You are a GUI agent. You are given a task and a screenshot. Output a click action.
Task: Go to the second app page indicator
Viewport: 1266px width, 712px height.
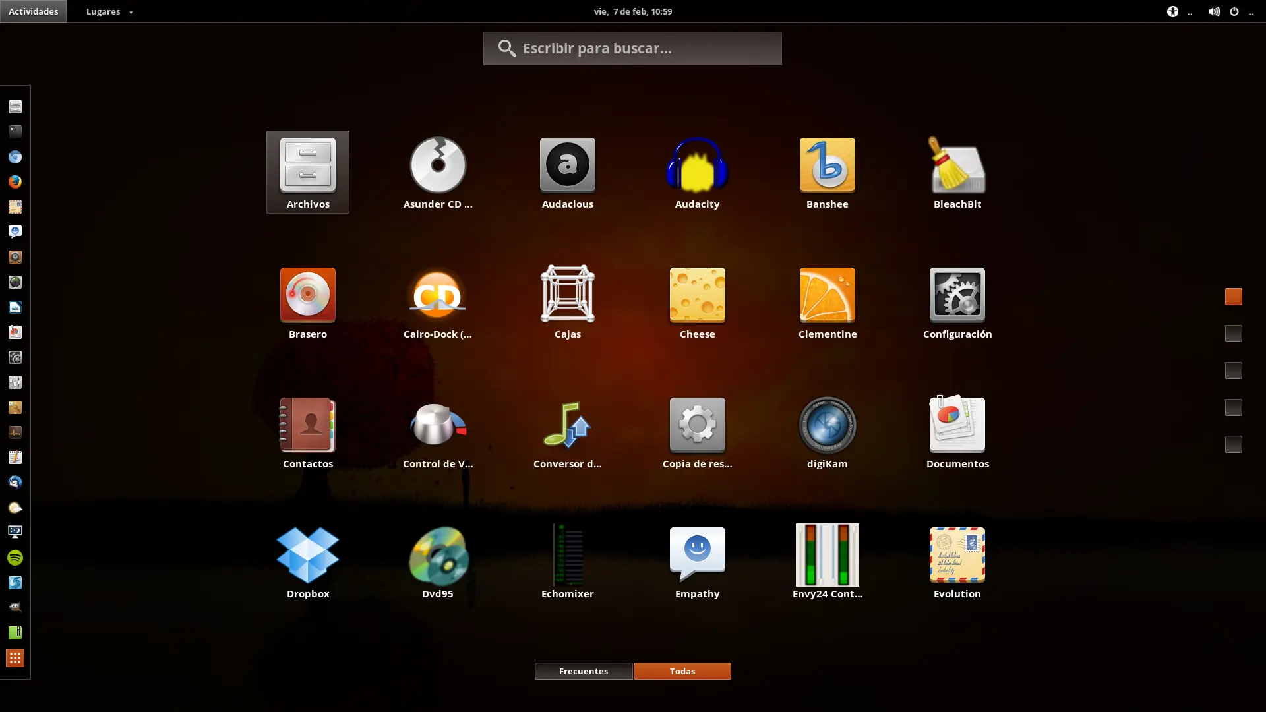1234,334
